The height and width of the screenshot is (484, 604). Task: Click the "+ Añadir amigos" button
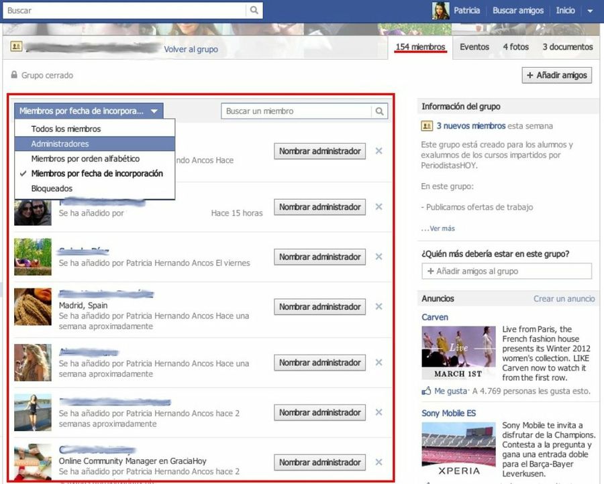[556, 74]
